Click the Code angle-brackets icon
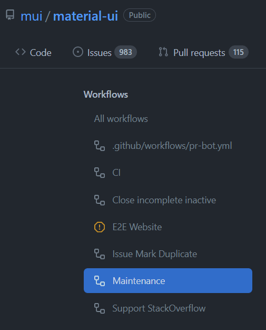Screen dimensions: 266x330 point(21,52)
